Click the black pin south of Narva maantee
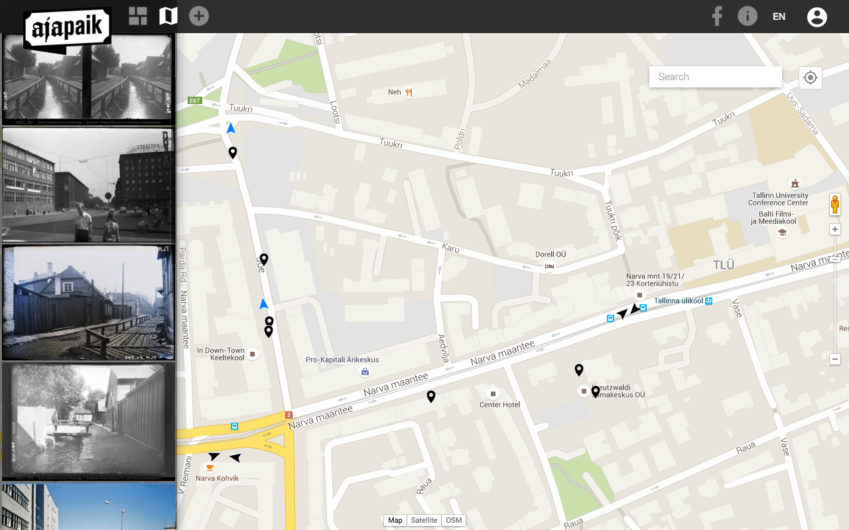 point(431,396)
